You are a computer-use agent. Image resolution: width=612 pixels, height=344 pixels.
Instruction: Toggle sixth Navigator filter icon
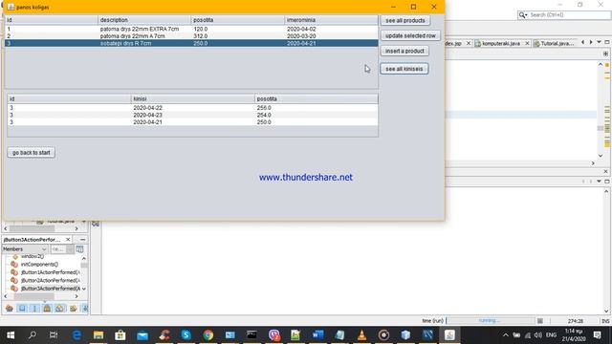73,308
